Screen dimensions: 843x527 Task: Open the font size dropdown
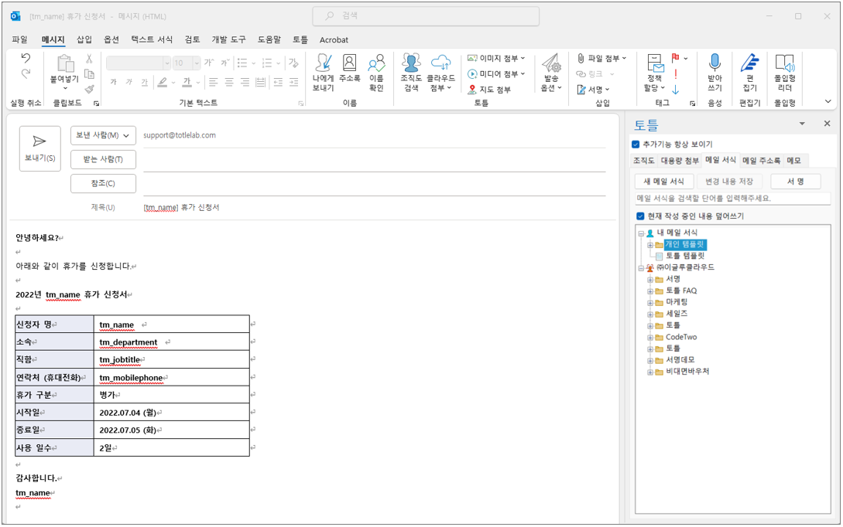pyautogui.click(x=196, y=63)
